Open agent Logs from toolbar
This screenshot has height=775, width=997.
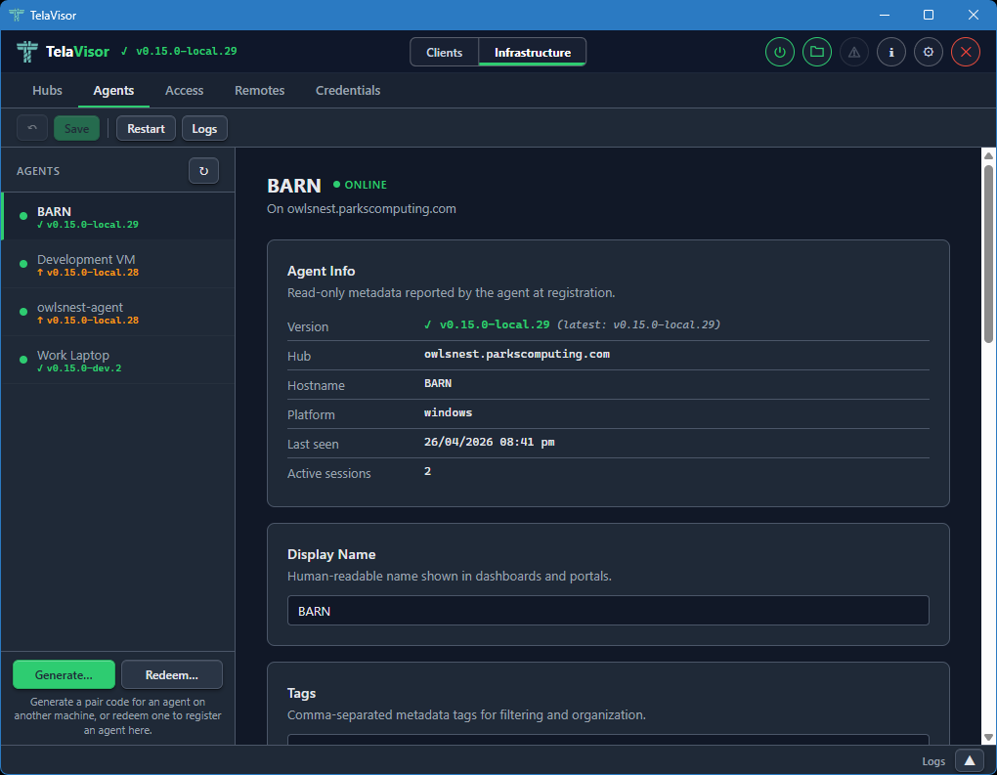pos(204,128)
